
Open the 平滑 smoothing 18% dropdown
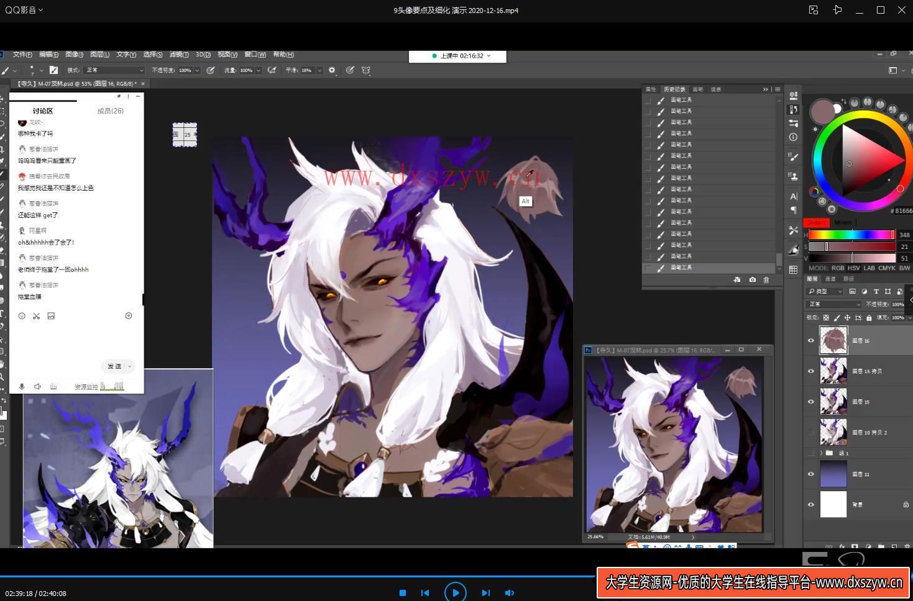click(x=319, y=70)
